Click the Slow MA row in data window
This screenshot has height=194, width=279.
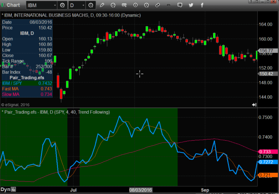[x=27, y=95]
